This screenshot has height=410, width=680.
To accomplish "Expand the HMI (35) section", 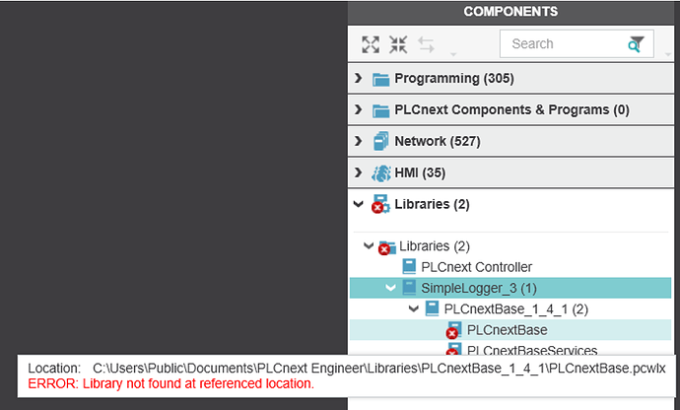I will 358,172.
